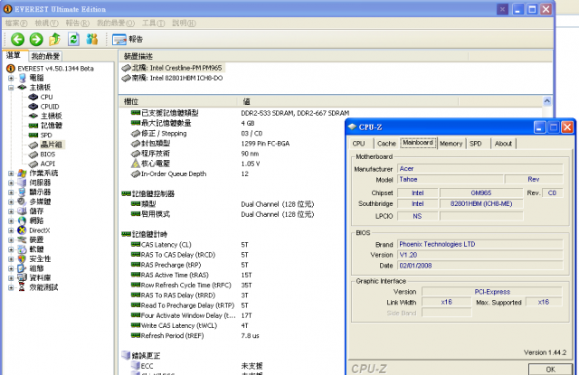Switch to CPU tab in CPU-Z
Viewport: 579px width, 375px height.
pyautogui.click(x=358, y=144)
